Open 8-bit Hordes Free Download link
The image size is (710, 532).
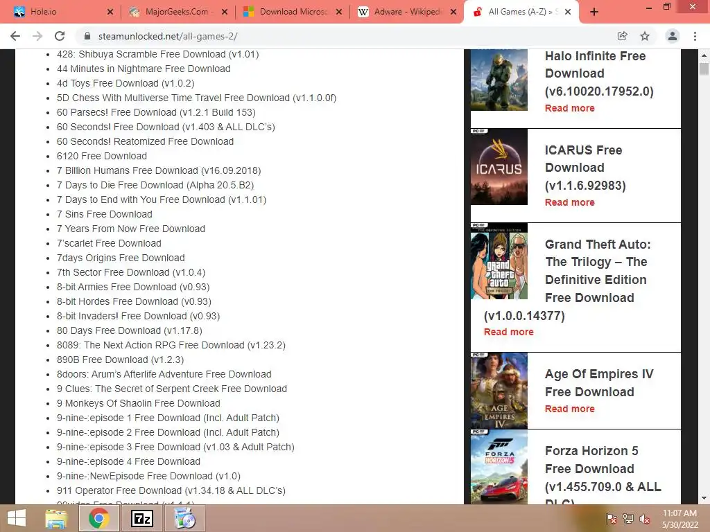coord(134,301)
